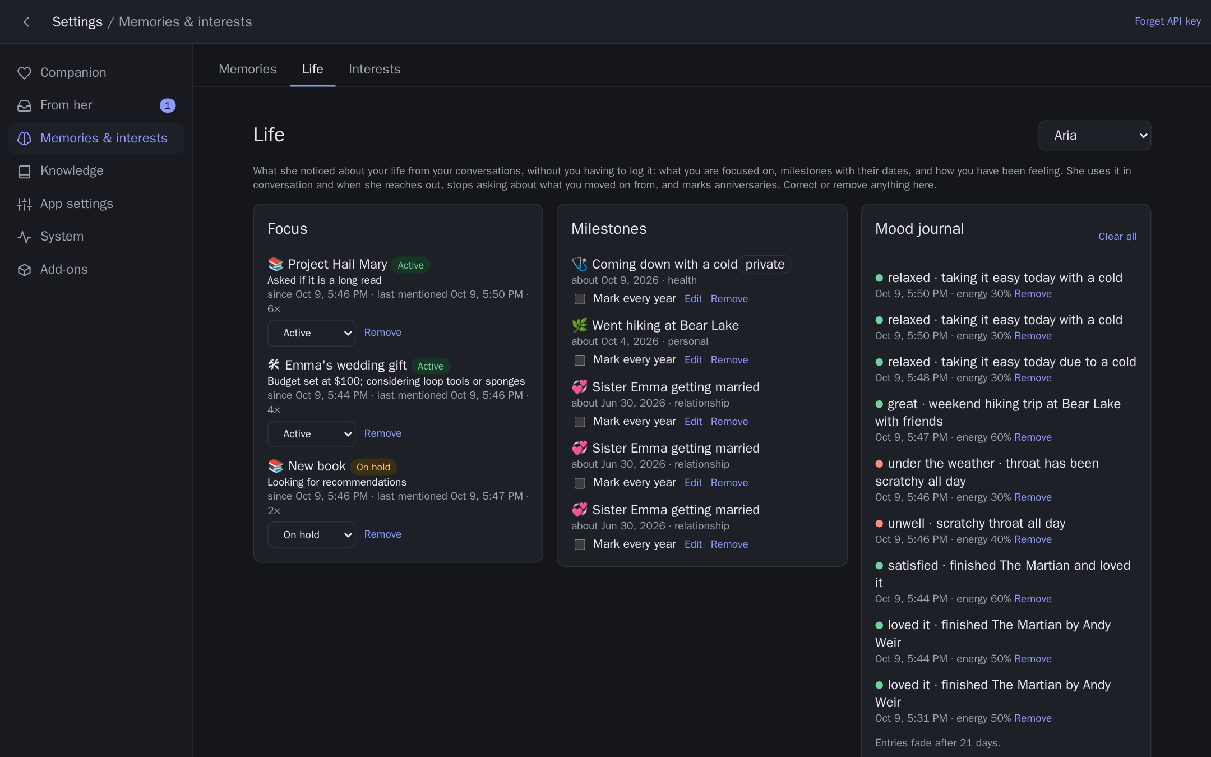Click the App settings sliders icon
The image size is (1211, 757).
pos(24,204)
